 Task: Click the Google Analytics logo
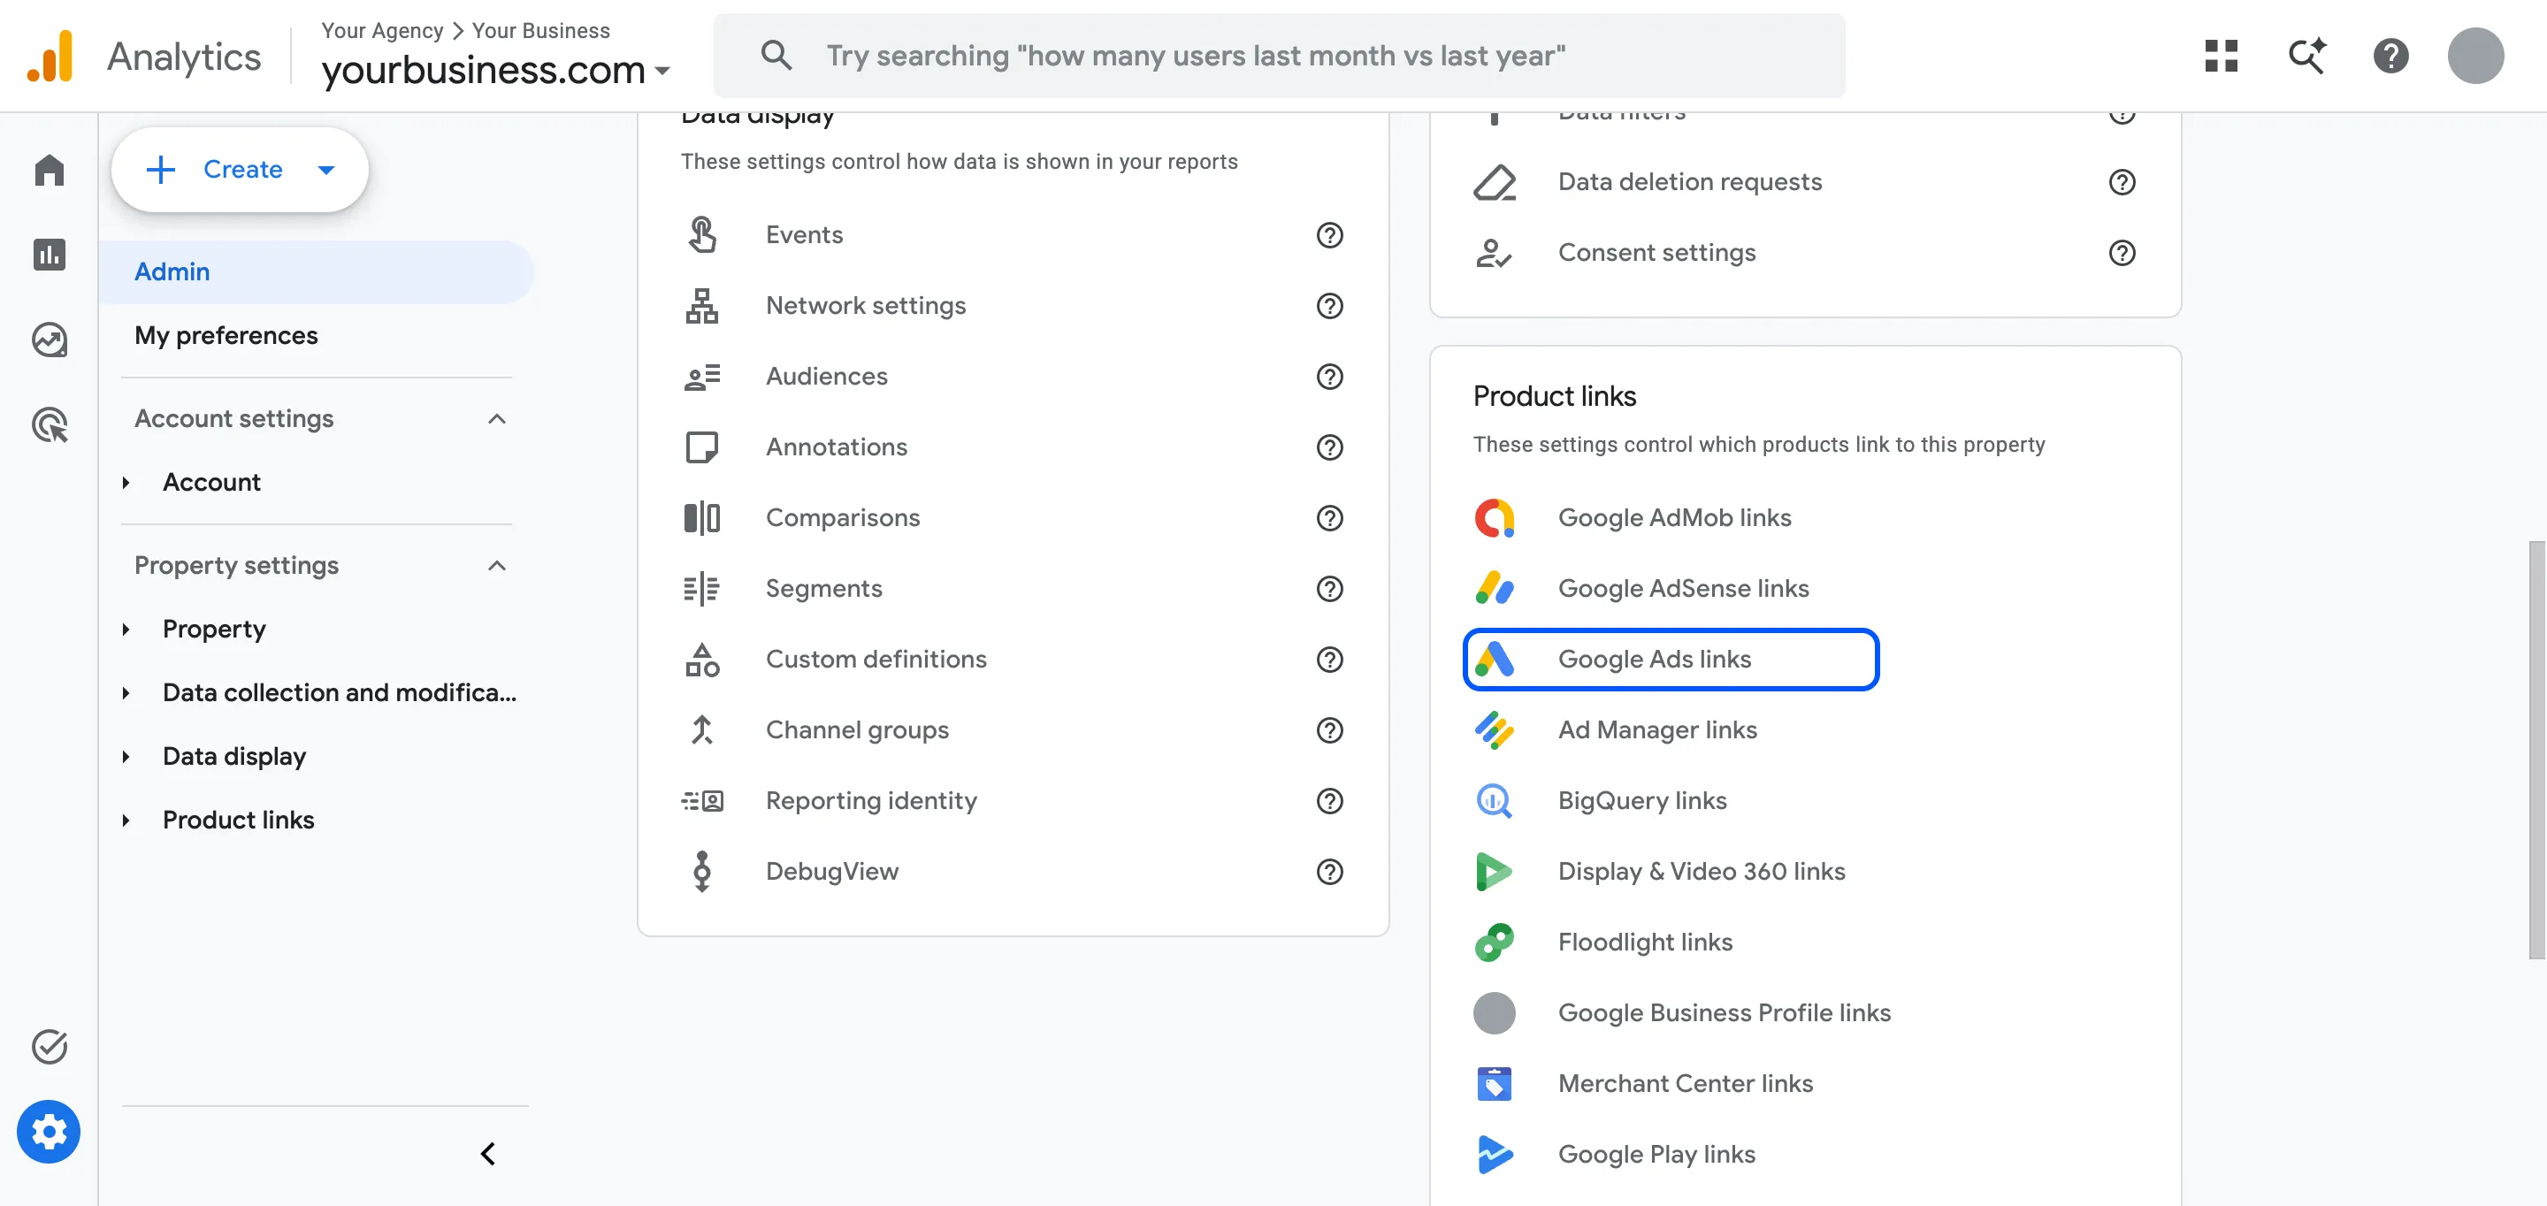point(50,56)
